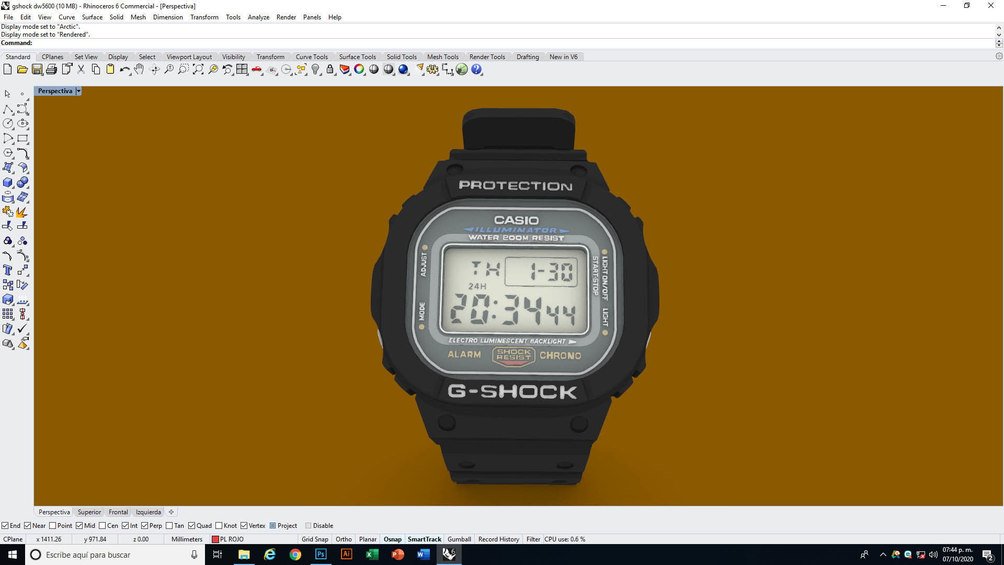1004x565 pixels.
Task: Open Excel from the taskbar
Action: [372, 554]
